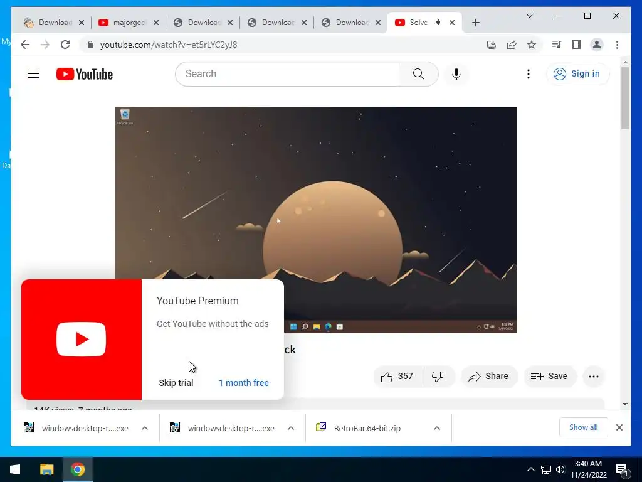The height and width of the screenshot is (482, 642).
Task: Open network status in system tray
Action: pyautogui.click(x=546, y=469)
